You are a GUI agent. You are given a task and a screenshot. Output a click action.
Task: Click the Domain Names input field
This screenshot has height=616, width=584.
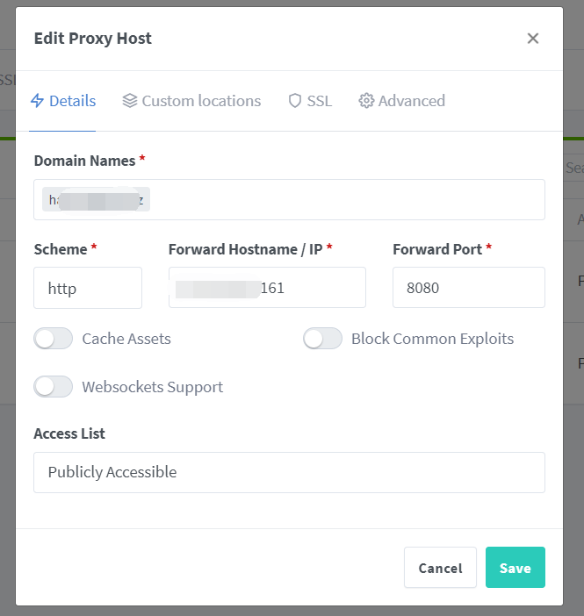click(342, 200)
